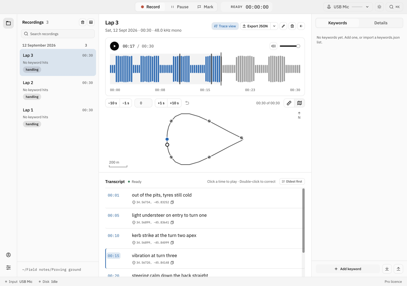Open the map view icon

pos(299,103)
